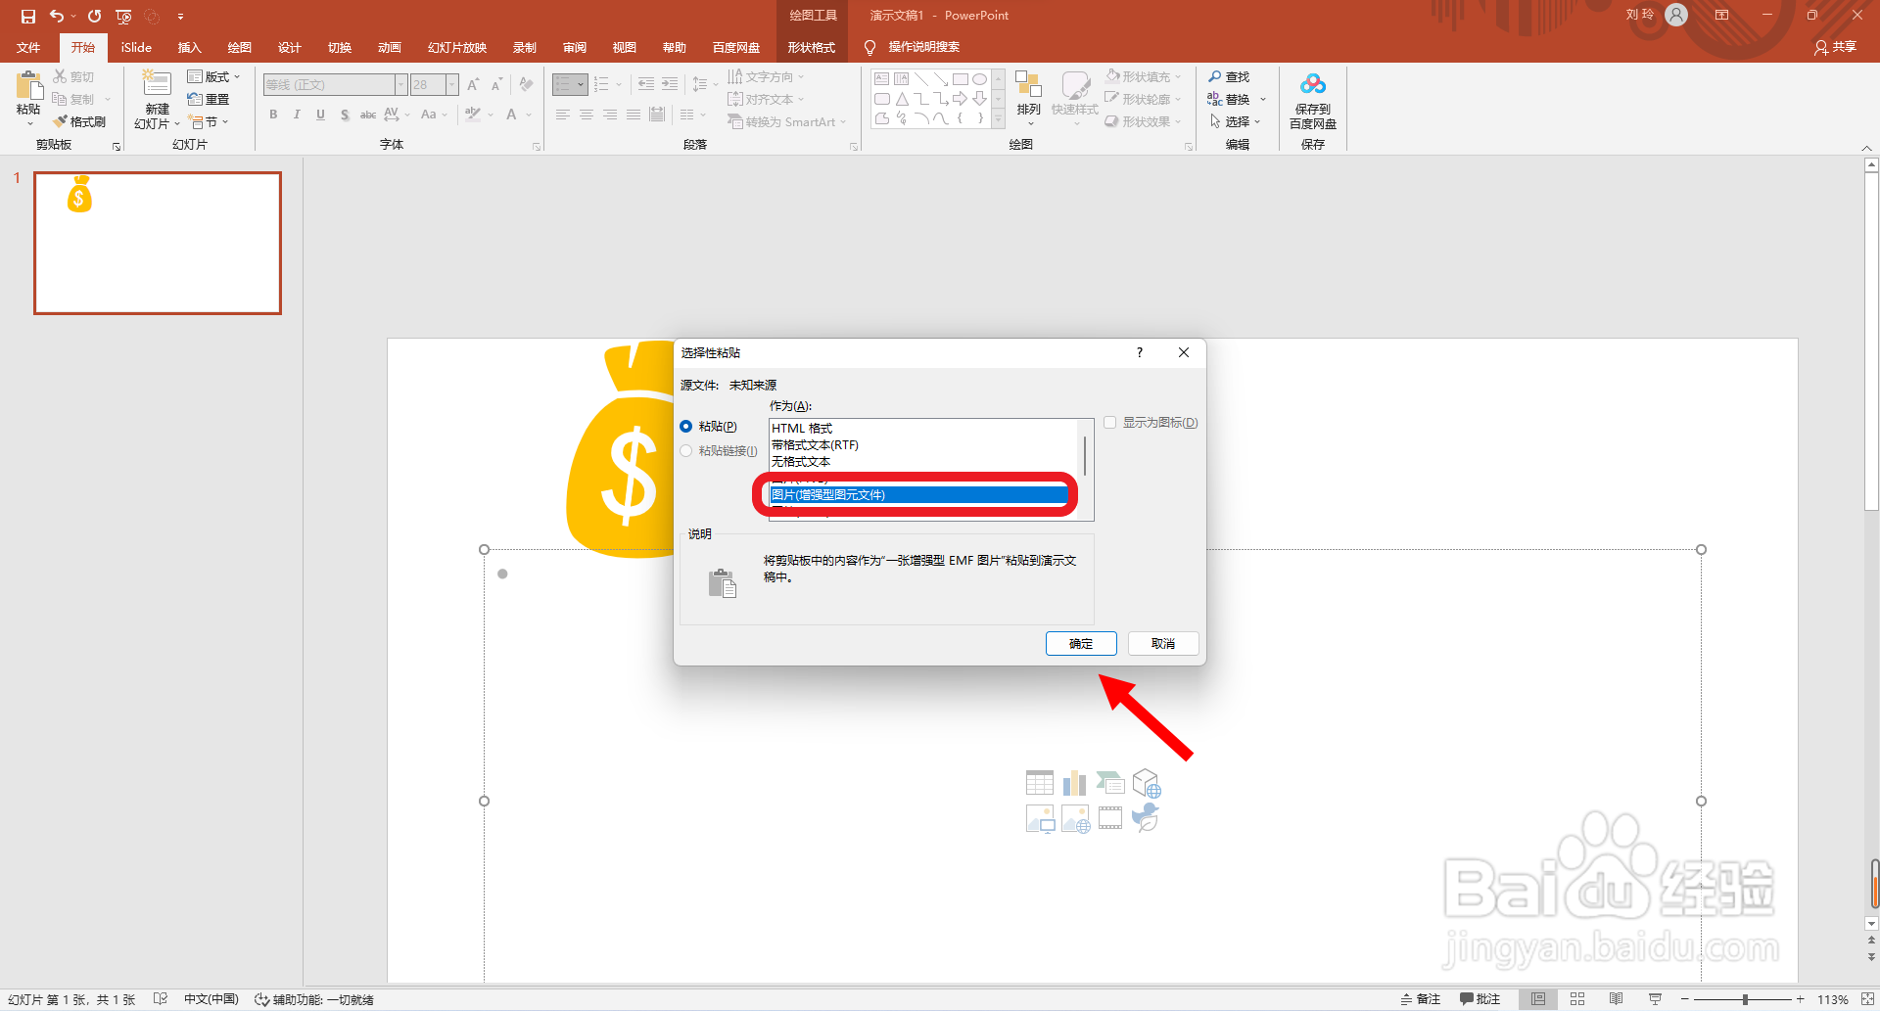Image resolution: width=1880 pixels, height=1011 pixels.
Task: Click the Arrange (排列) icon
Action: pos(1028,85)
